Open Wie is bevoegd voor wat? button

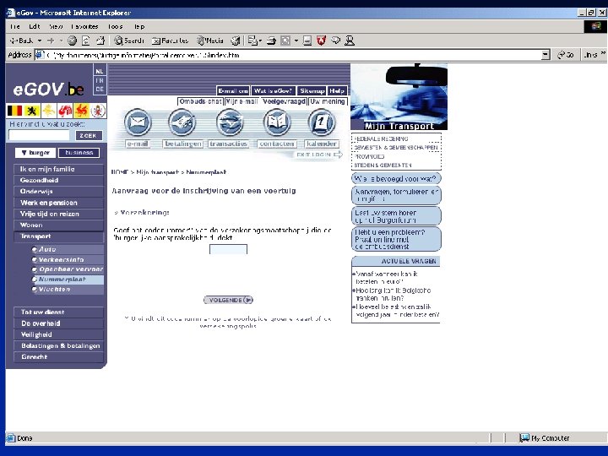(x=396, y=178)
